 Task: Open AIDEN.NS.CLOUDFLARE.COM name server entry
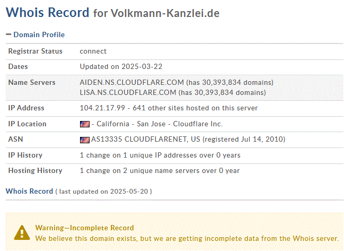[x=131, y=83]
